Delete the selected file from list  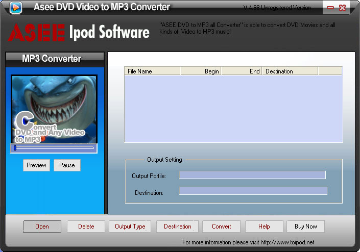pyautogui.click(x=86, y=226)
